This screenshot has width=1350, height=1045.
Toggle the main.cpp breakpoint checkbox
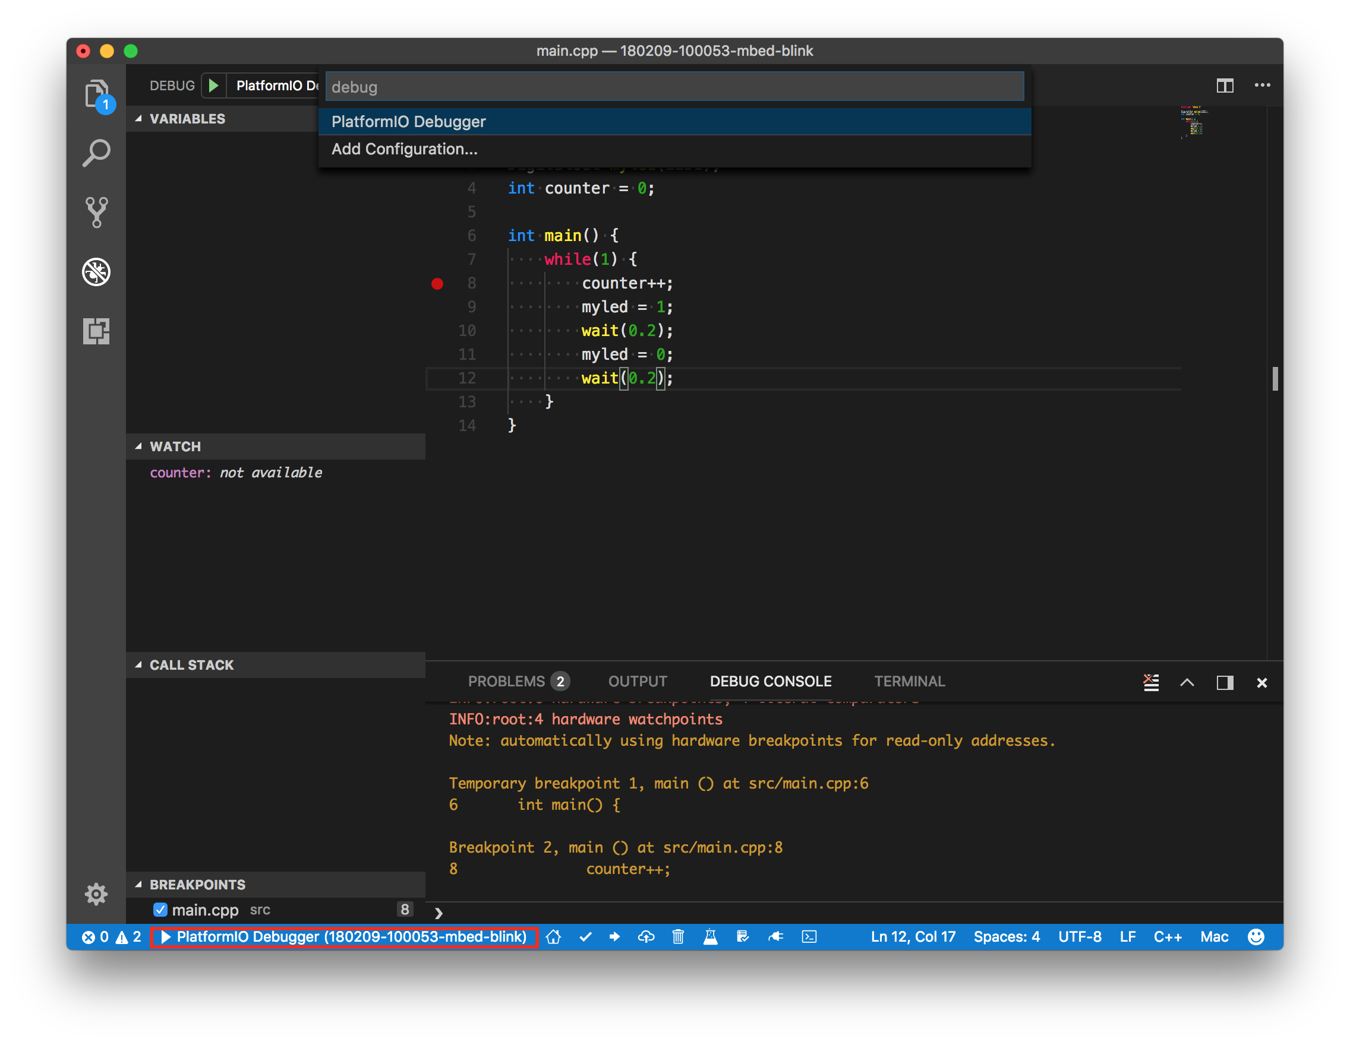160,909
